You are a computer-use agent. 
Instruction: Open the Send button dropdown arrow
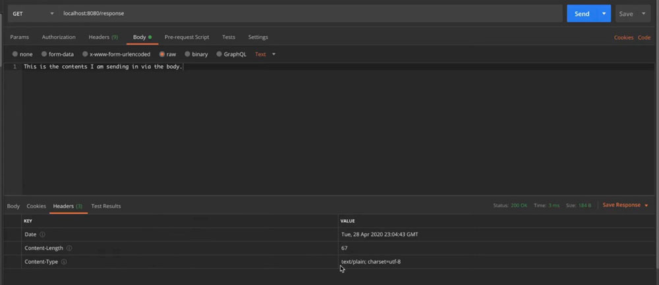point(604,14)
